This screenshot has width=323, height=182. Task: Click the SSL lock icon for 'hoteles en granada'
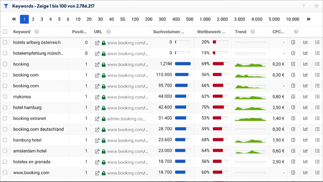tap(104, 162)
